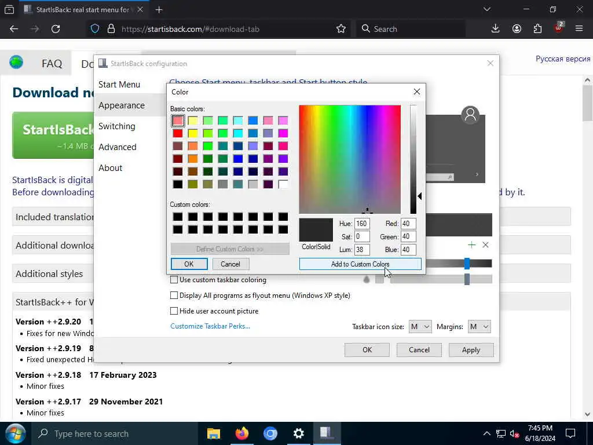Open the FAQ tab on the webpage

pos(52,63)
